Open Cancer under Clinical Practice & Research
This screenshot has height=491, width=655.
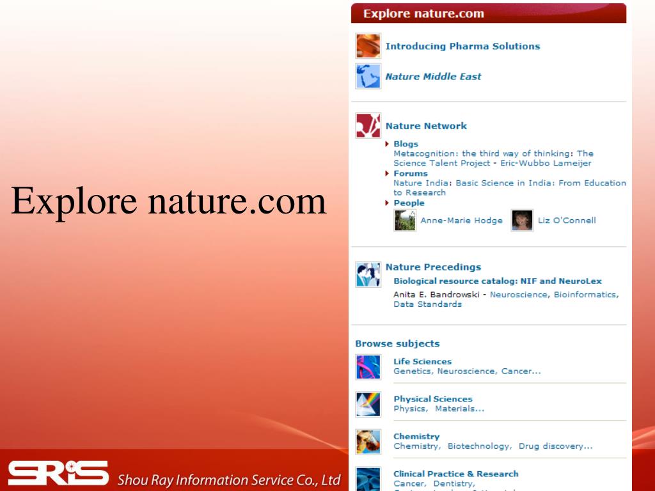pyautogui.click(x=409, y=483)
